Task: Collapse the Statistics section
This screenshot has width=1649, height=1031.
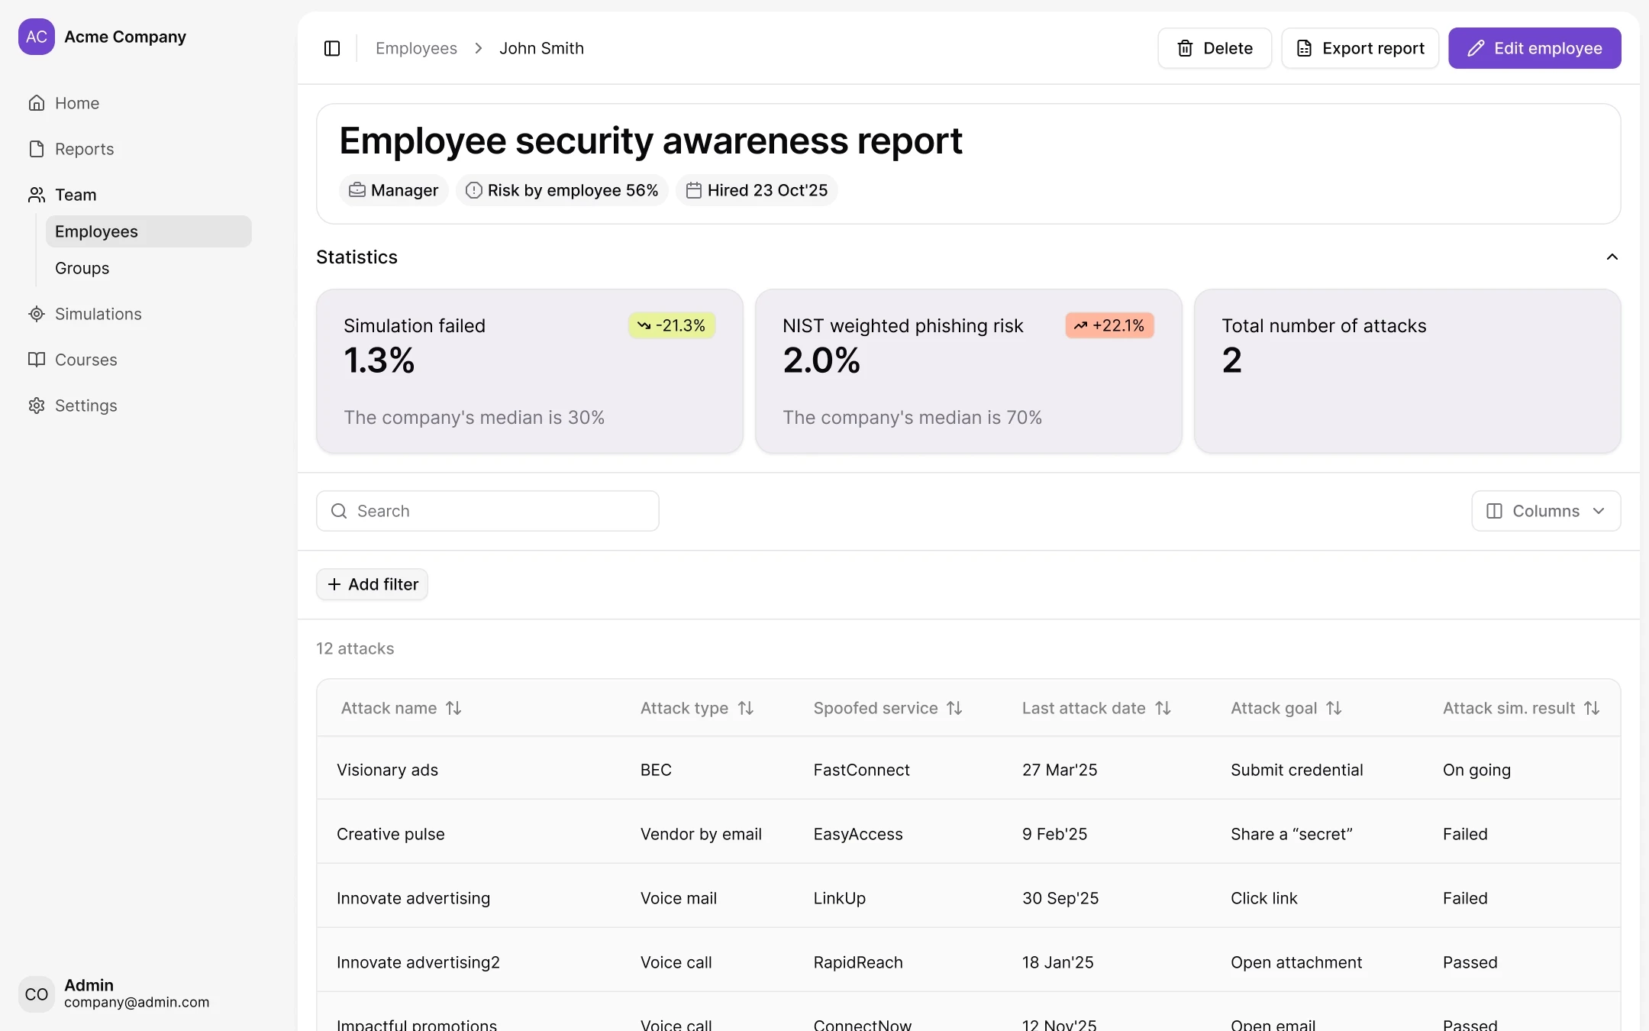Action: (1612, 257)
